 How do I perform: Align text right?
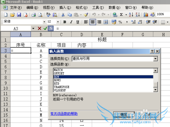pos(99,22)
